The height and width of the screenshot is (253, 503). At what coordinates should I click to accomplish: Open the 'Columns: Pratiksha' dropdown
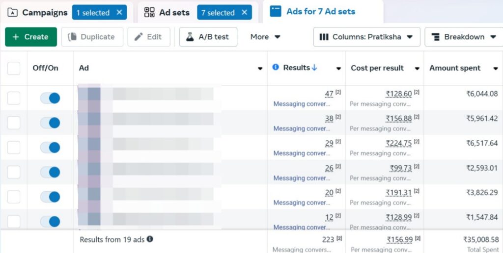[x=366, y=37]
